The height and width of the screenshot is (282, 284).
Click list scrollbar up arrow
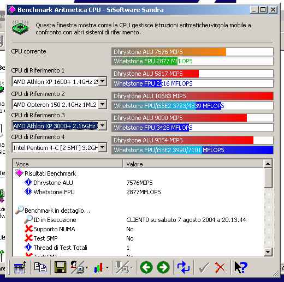pos(268,164)
